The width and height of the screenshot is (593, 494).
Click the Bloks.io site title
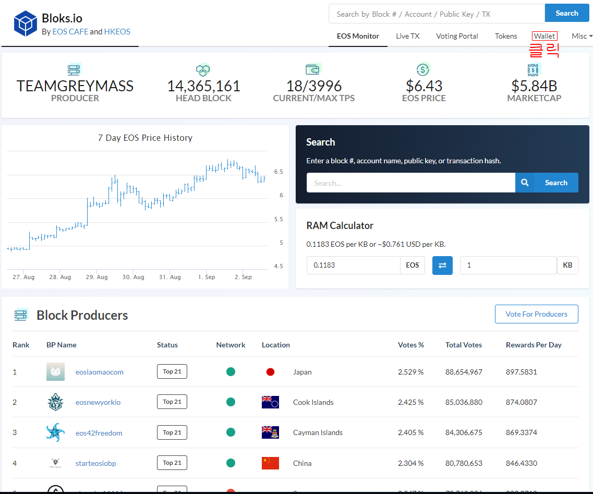(62, 18)
